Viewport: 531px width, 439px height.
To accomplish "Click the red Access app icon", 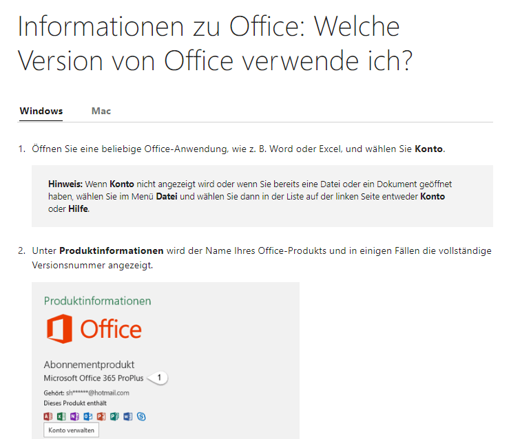I will point(48,416).
